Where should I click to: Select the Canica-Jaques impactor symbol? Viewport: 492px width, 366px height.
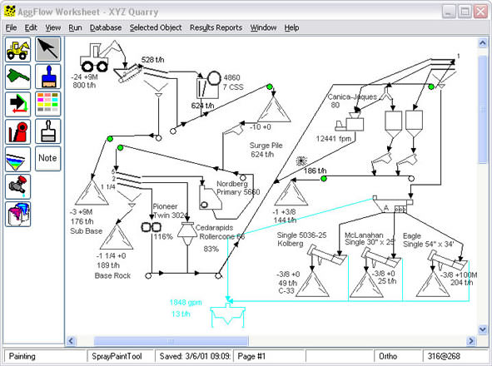coord(350,122)
